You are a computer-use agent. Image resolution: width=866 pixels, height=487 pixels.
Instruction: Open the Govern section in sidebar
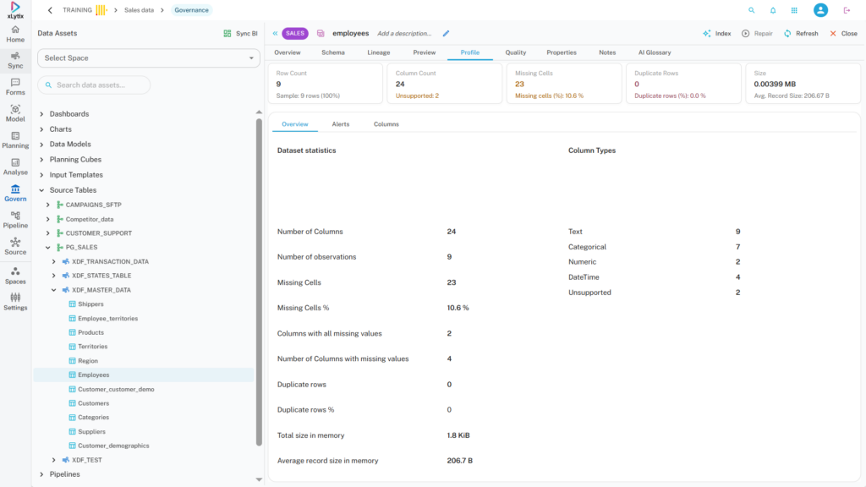15,192
